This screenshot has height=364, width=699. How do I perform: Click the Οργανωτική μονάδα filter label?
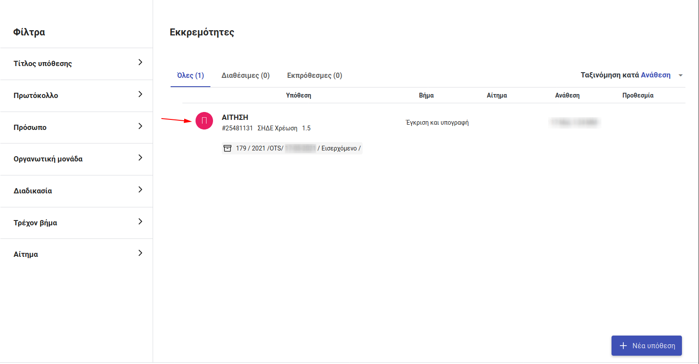pyautogui.click(x=48, y=159)
